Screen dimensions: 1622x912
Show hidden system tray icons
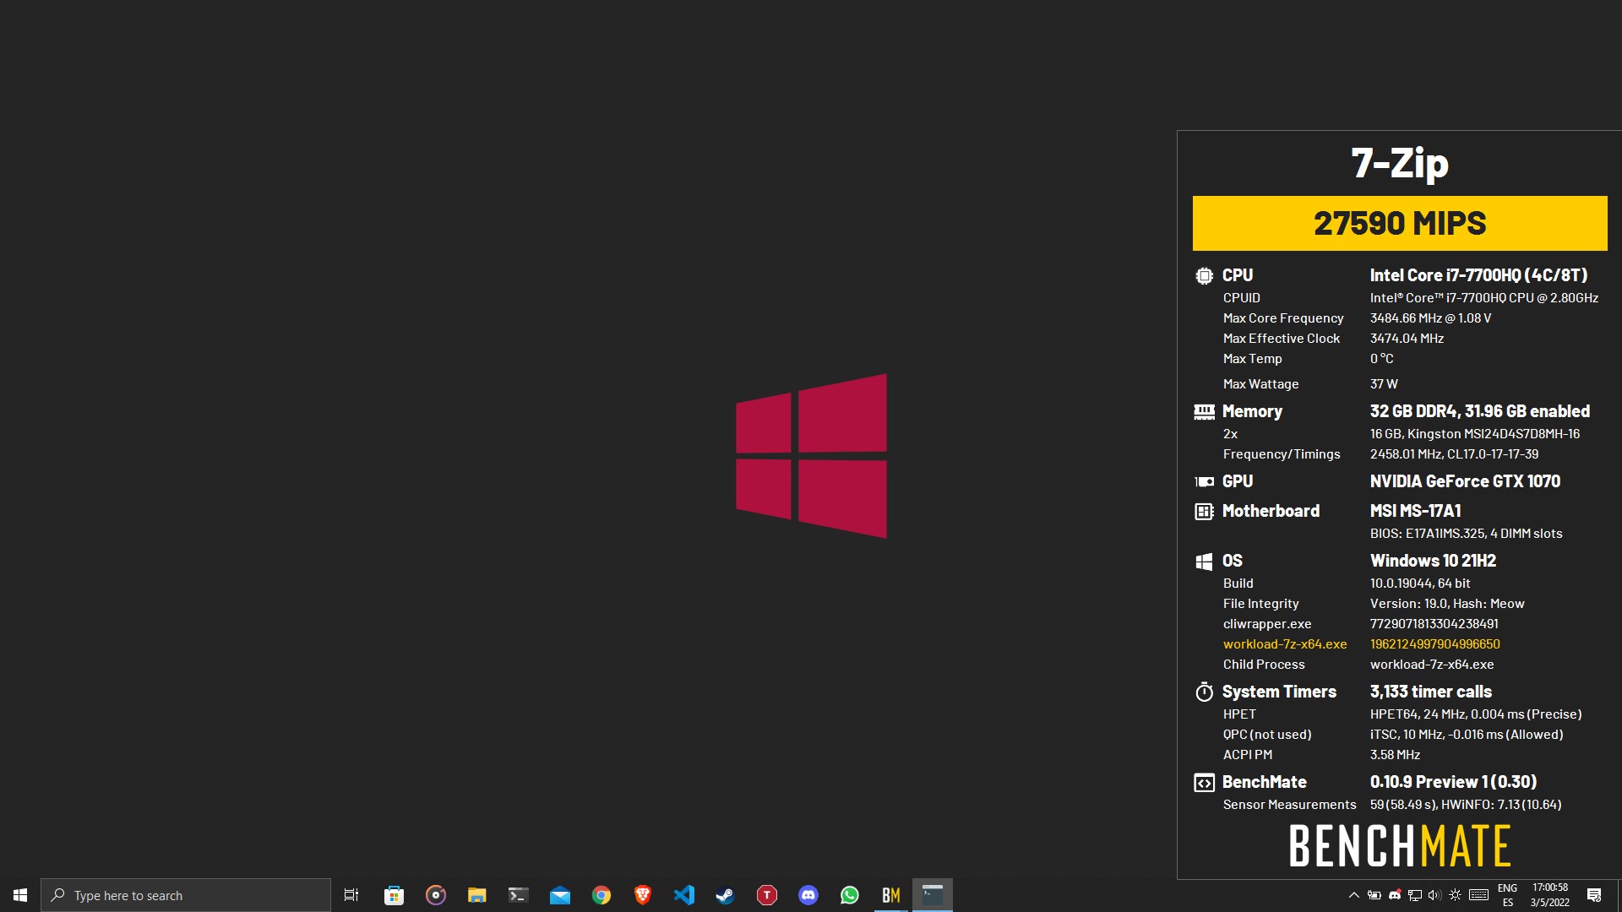click(x=1353, y=895)
